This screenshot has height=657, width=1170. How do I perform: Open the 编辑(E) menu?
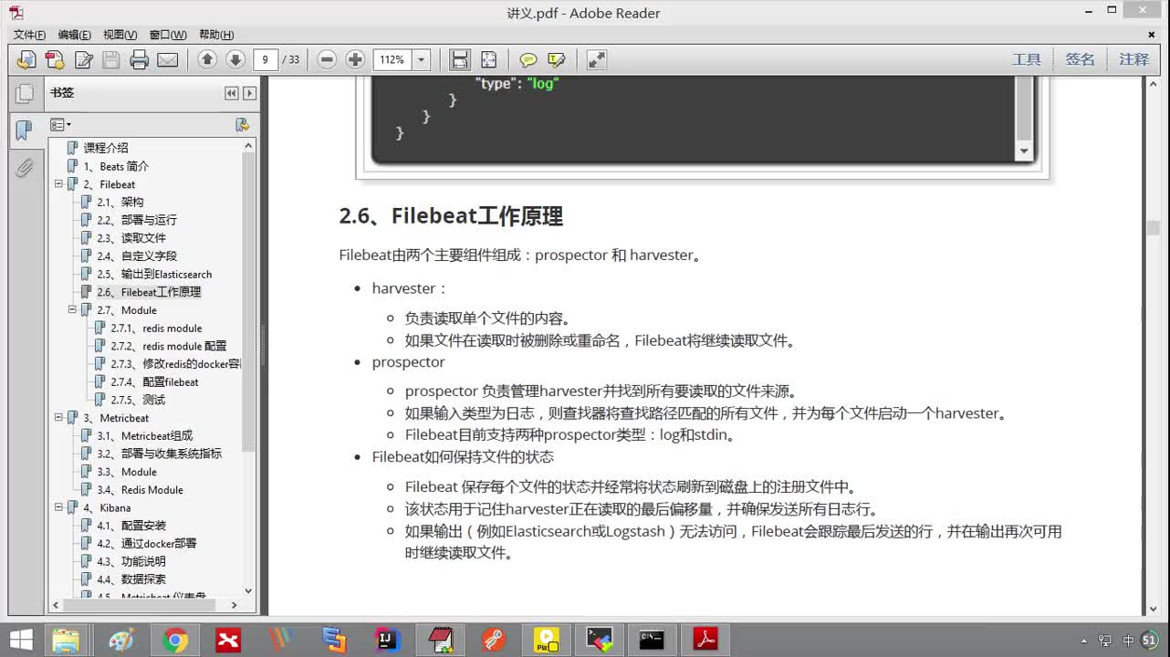coord(74,35)
